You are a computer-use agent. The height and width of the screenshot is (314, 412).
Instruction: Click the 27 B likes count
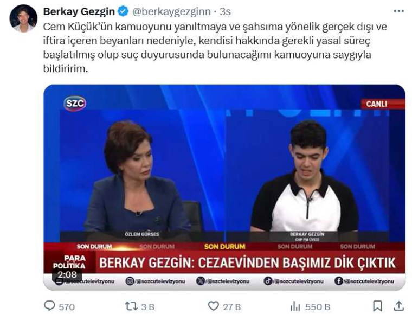point(232,307)
